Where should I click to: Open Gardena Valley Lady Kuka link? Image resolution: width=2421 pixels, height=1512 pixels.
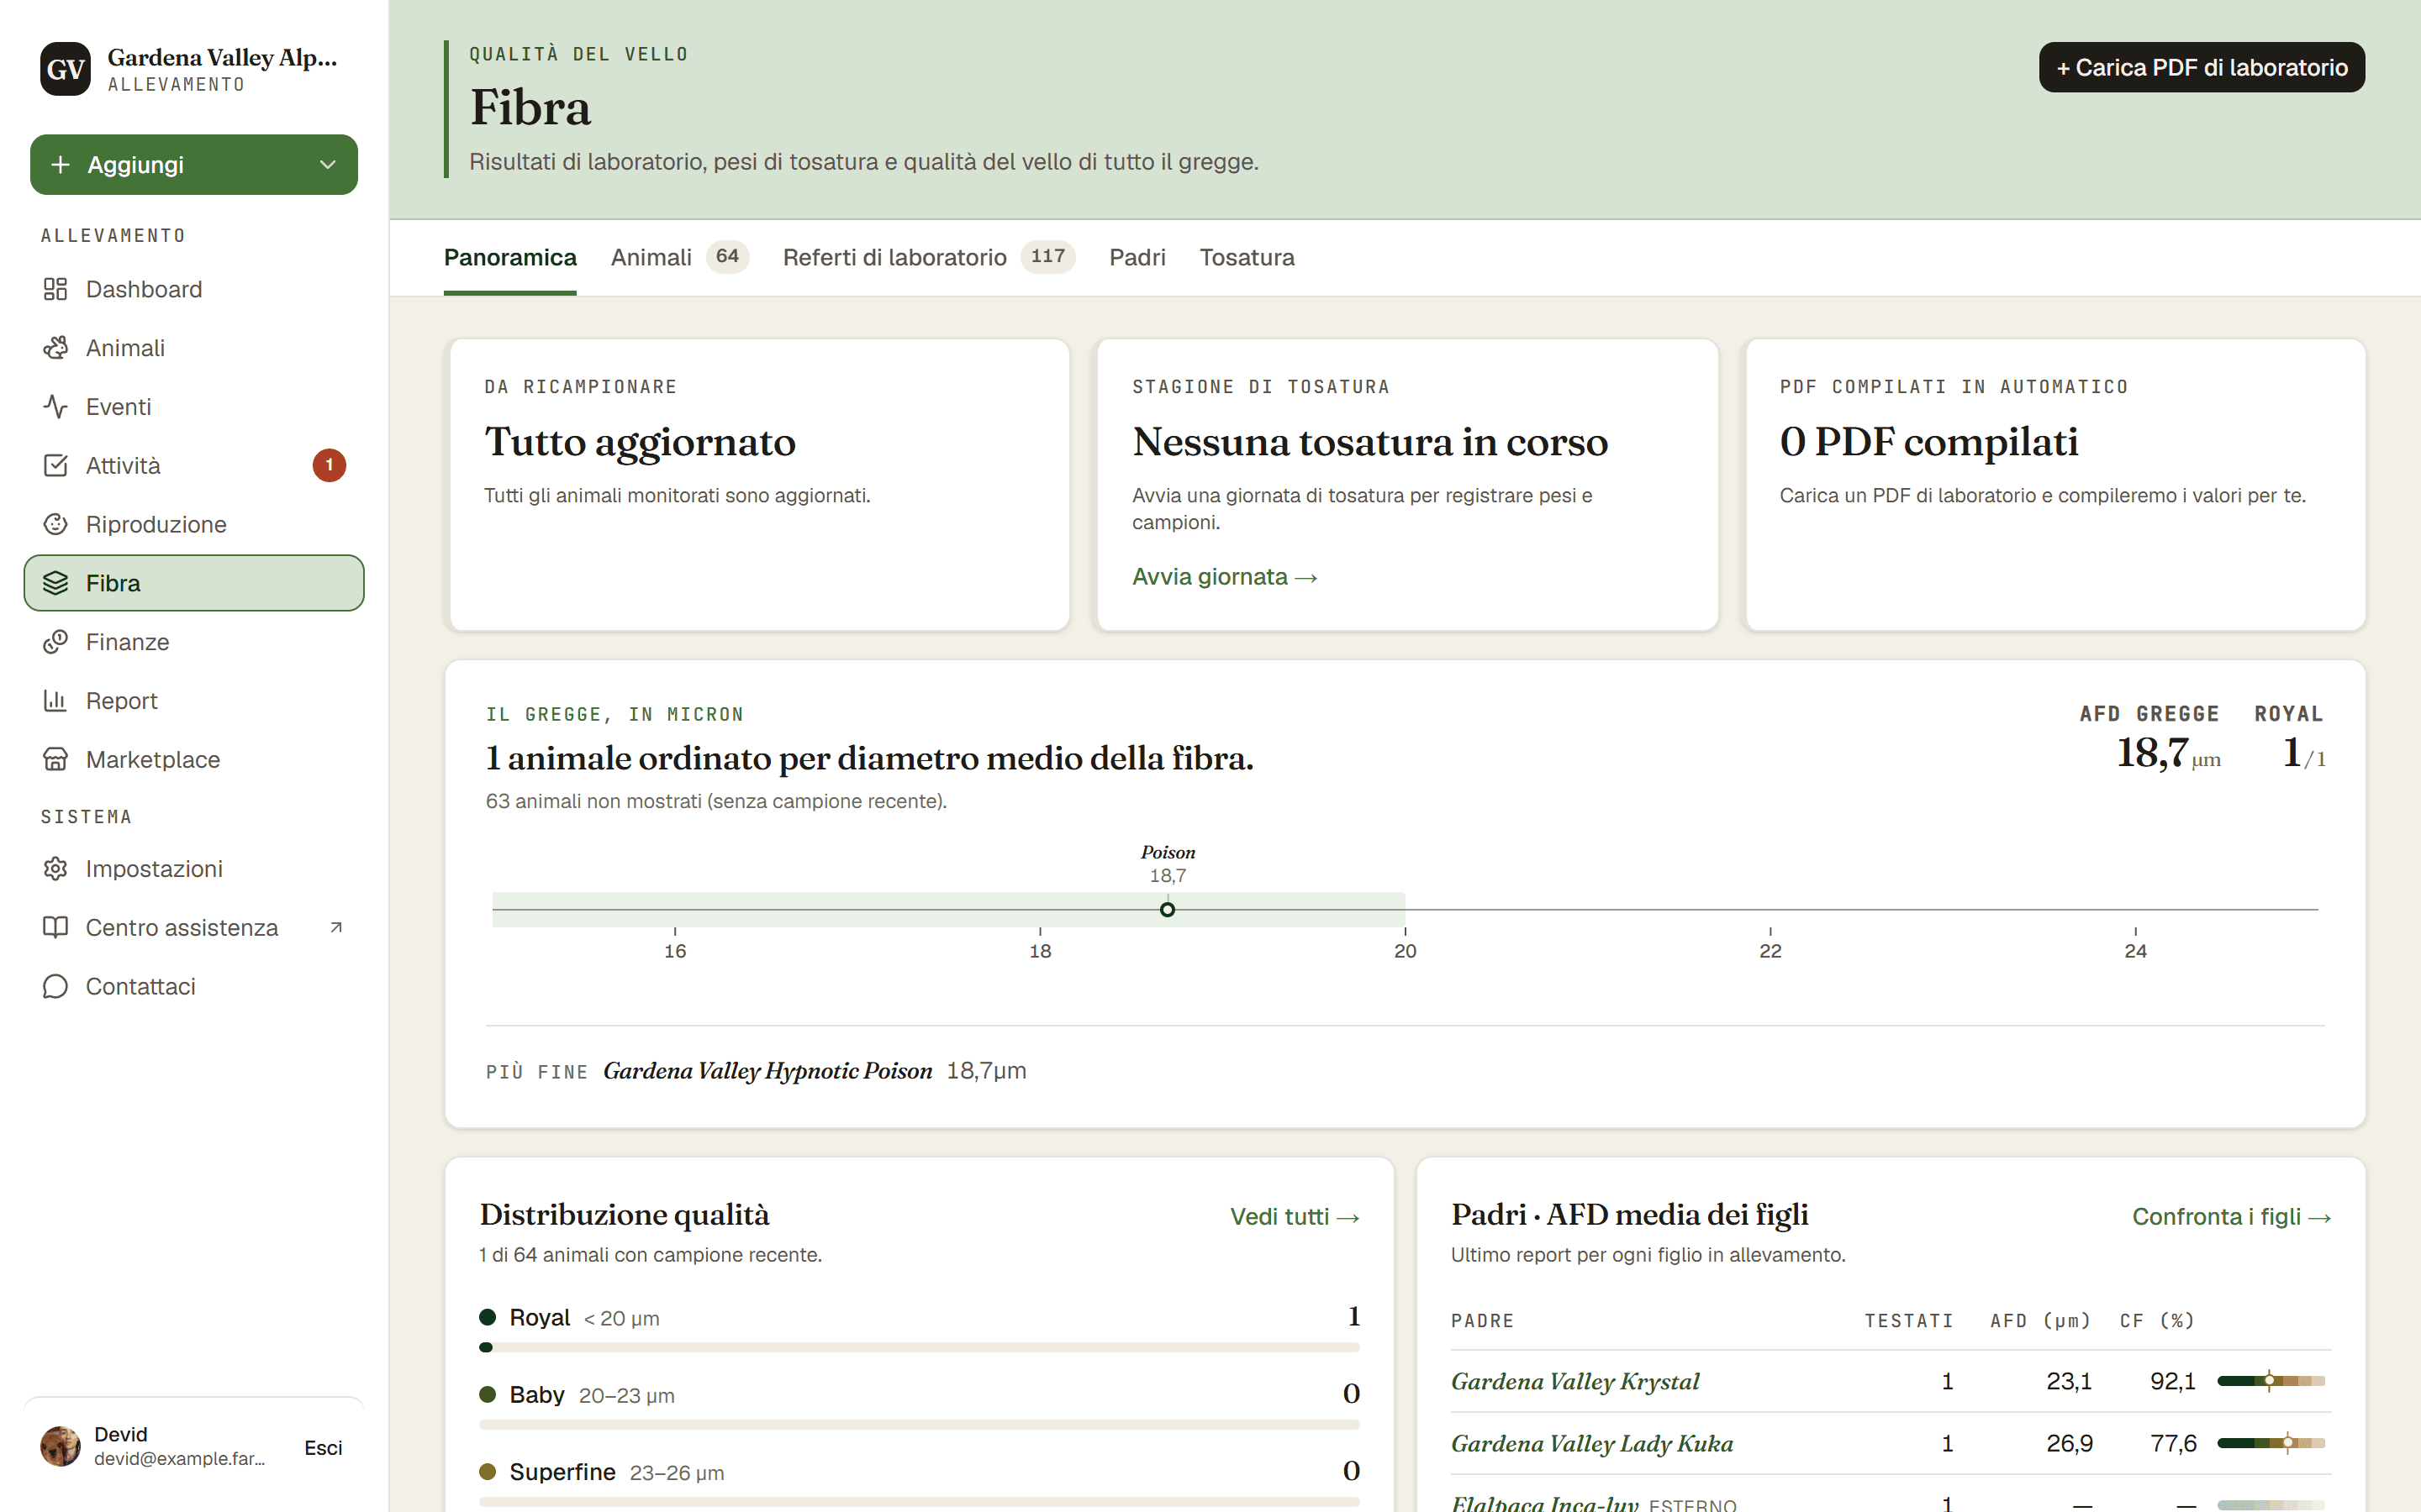pos(1593,1444)
